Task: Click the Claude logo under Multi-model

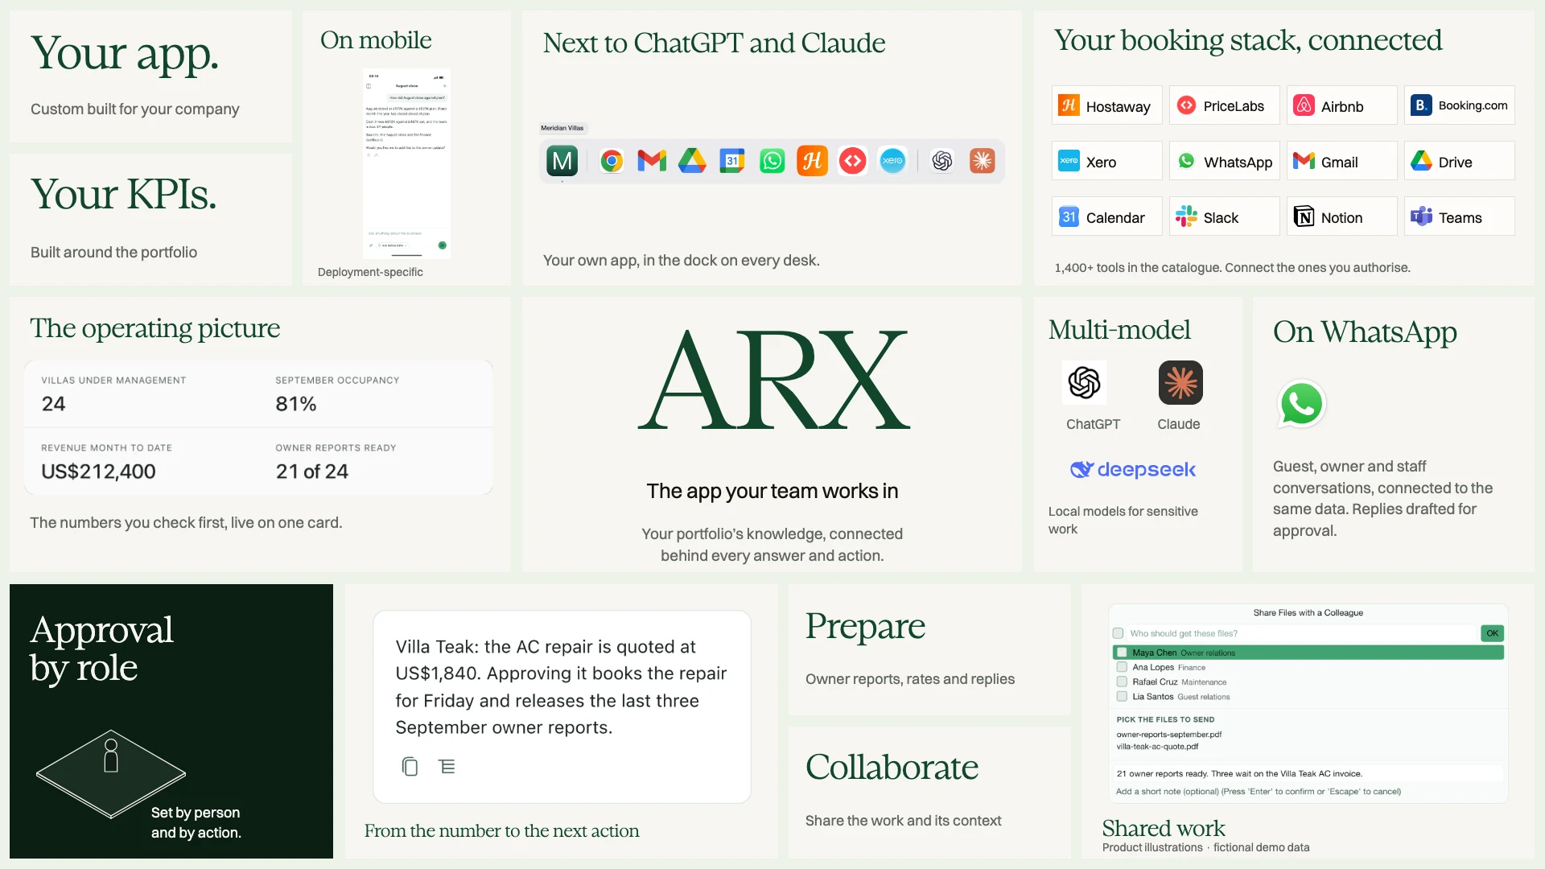Action: click(x=1180, y=382)
